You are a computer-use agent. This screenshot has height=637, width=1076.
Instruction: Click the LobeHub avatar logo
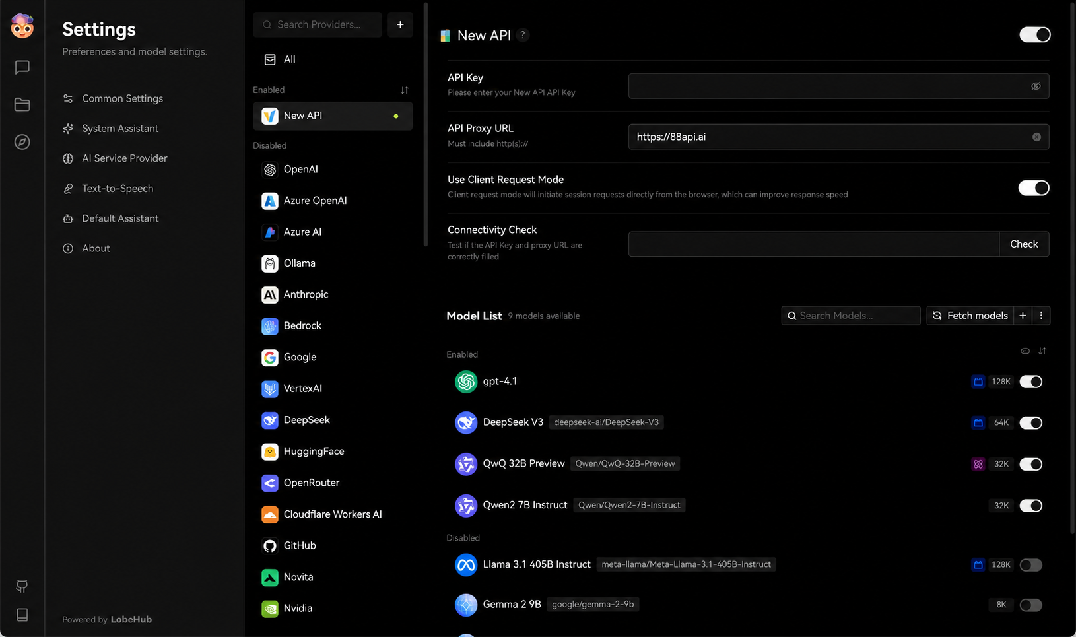coord(22,26)
